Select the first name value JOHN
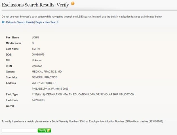The image size is (177, 135). point(35,37)
